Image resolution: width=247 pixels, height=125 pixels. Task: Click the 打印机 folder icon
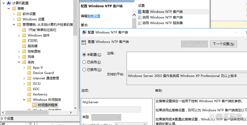(24, 41)
